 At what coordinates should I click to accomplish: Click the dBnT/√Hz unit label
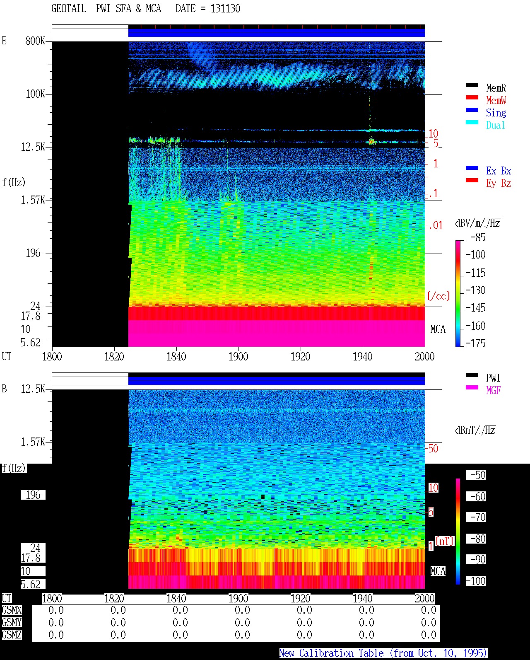tap(475, 430)
